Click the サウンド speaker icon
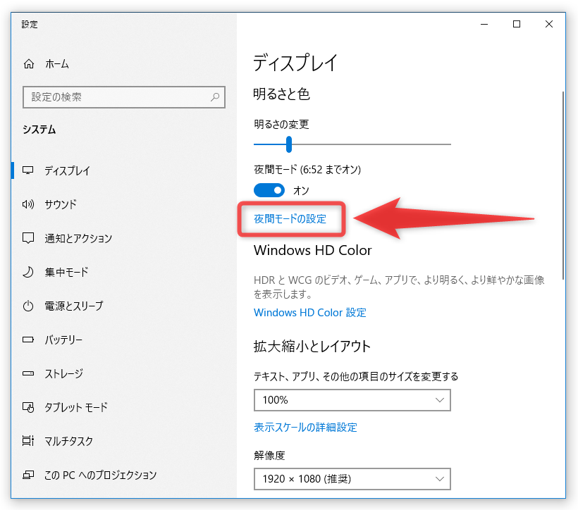This screenshot has height=510, width=578. 28,204
